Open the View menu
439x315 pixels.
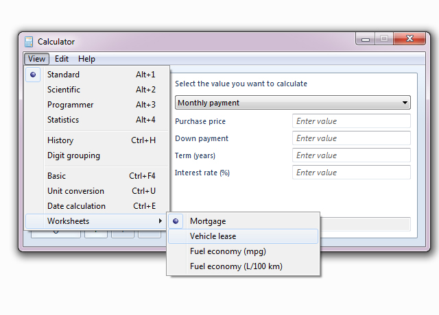pyautogui.click(x=37, y=59)
